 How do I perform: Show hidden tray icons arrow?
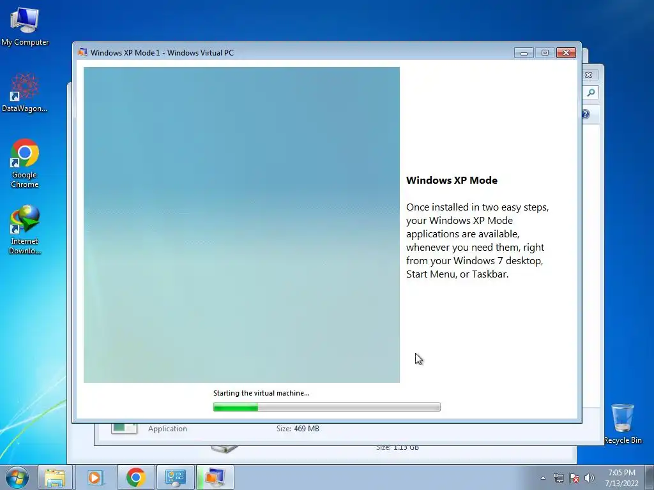click(543, 478)
